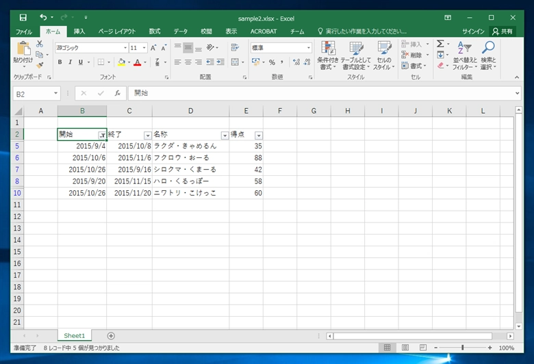Apply comma style number format
The image size is (534, 364).
coord(282,62)
